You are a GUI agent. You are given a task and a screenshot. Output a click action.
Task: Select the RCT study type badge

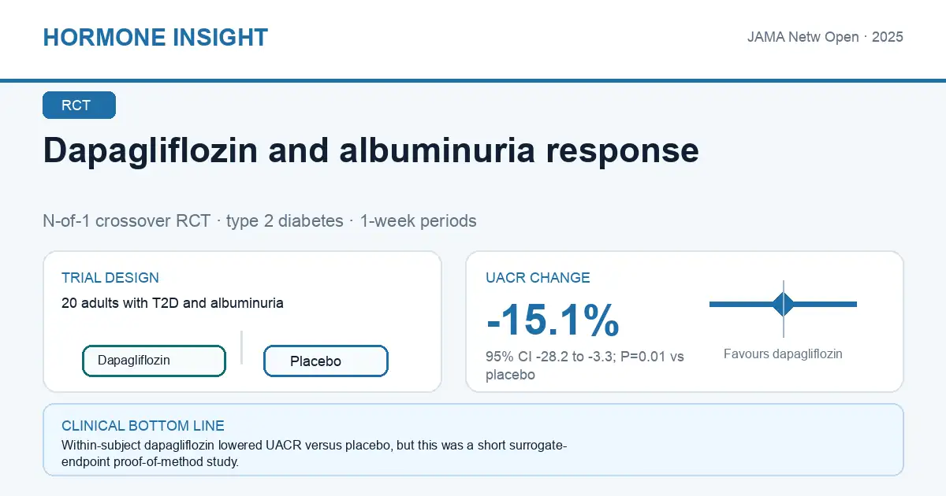point(79,105)
